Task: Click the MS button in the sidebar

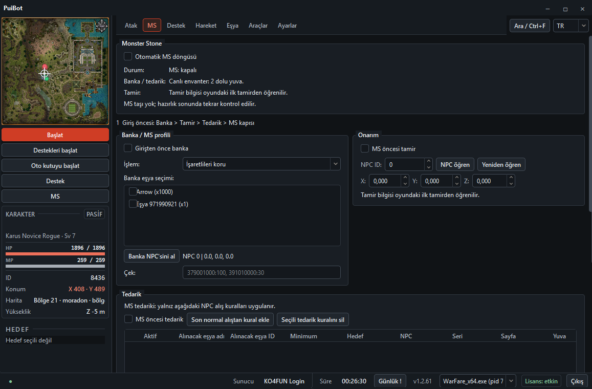Action: click(x=55, y=197)
